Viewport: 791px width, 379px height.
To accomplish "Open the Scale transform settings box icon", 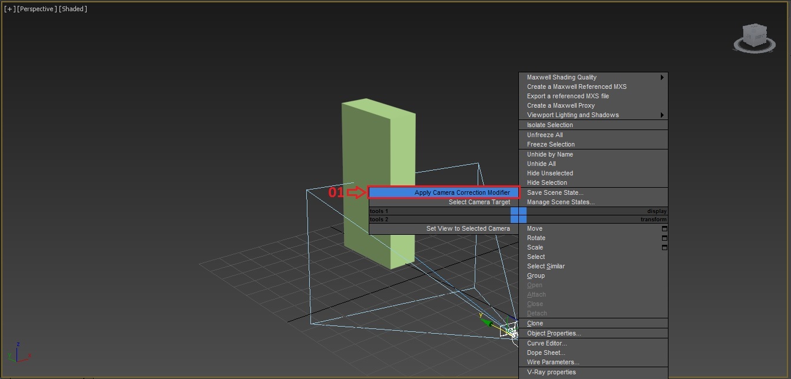I will [x=664, y=247].
